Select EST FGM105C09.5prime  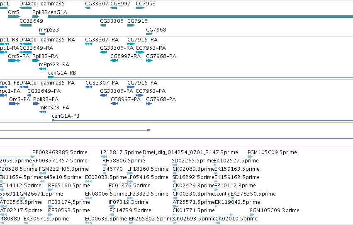pyautogui.click(x=272, y=152)
